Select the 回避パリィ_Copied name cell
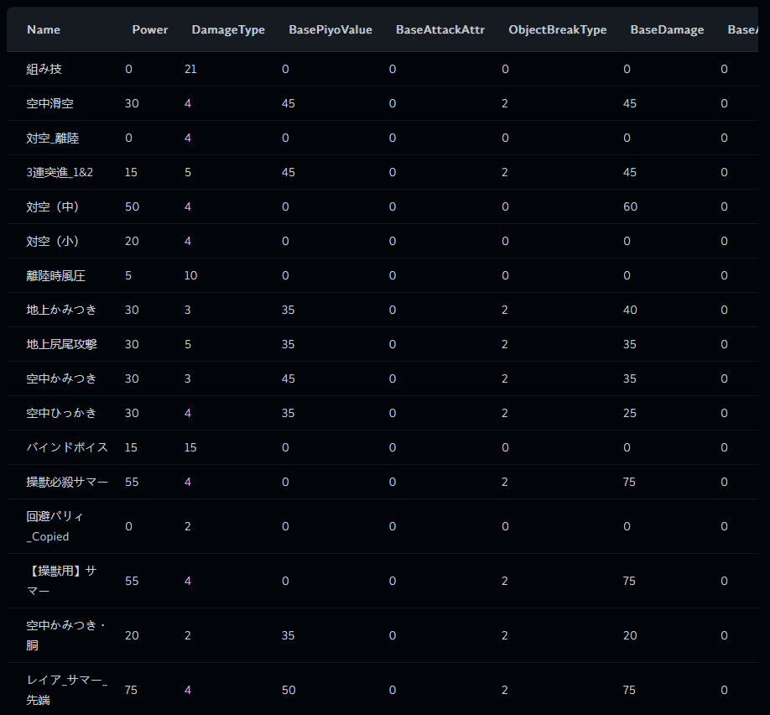The height and width of the screenshot is (715, 770). [x=55, y=526]
